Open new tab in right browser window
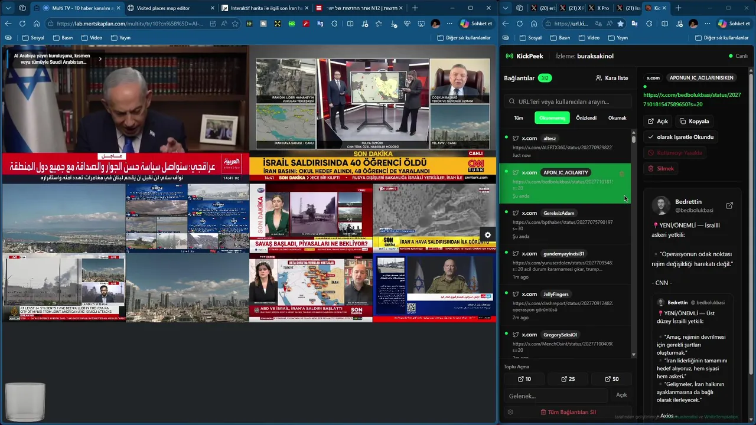Viewport: 756px width, 425px height. (678, 8)
